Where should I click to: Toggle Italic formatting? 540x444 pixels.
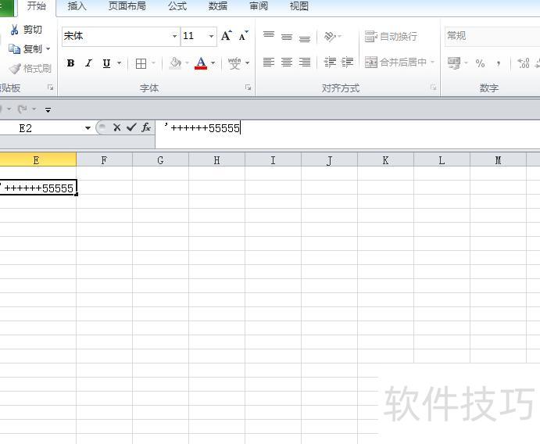[89, 63]
